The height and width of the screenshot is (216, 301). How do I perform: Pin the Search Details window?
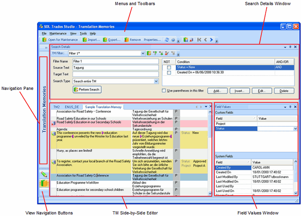290,47
